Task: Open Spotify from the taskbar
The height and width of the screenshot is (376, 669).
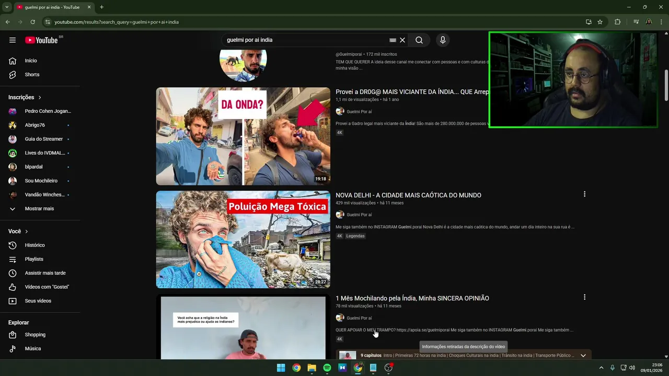Action: pos(327,368)
